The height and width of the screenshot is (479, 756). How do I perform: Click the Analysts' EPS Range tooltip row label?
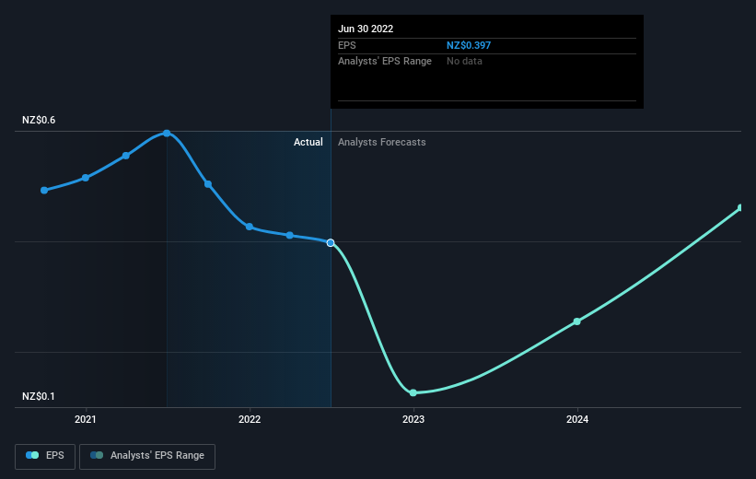pyautogui.click(x=385, y=62)
